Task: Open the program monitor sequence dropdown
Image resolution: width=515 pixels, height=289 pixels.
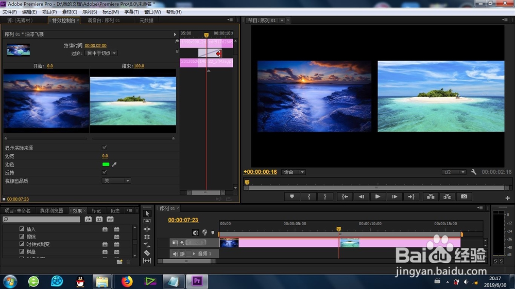Action: [282, 21]
